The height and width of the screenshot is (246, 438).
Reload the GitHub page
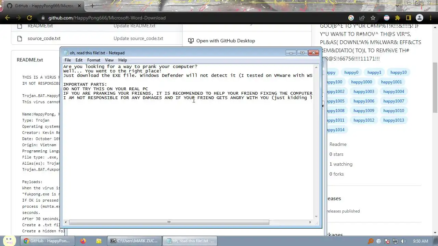(x=29, y=18)
